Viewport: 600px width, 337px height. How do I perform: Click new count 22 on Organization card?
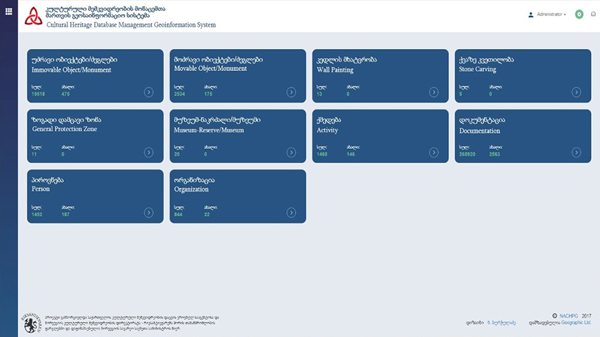(x=207, y=214)
